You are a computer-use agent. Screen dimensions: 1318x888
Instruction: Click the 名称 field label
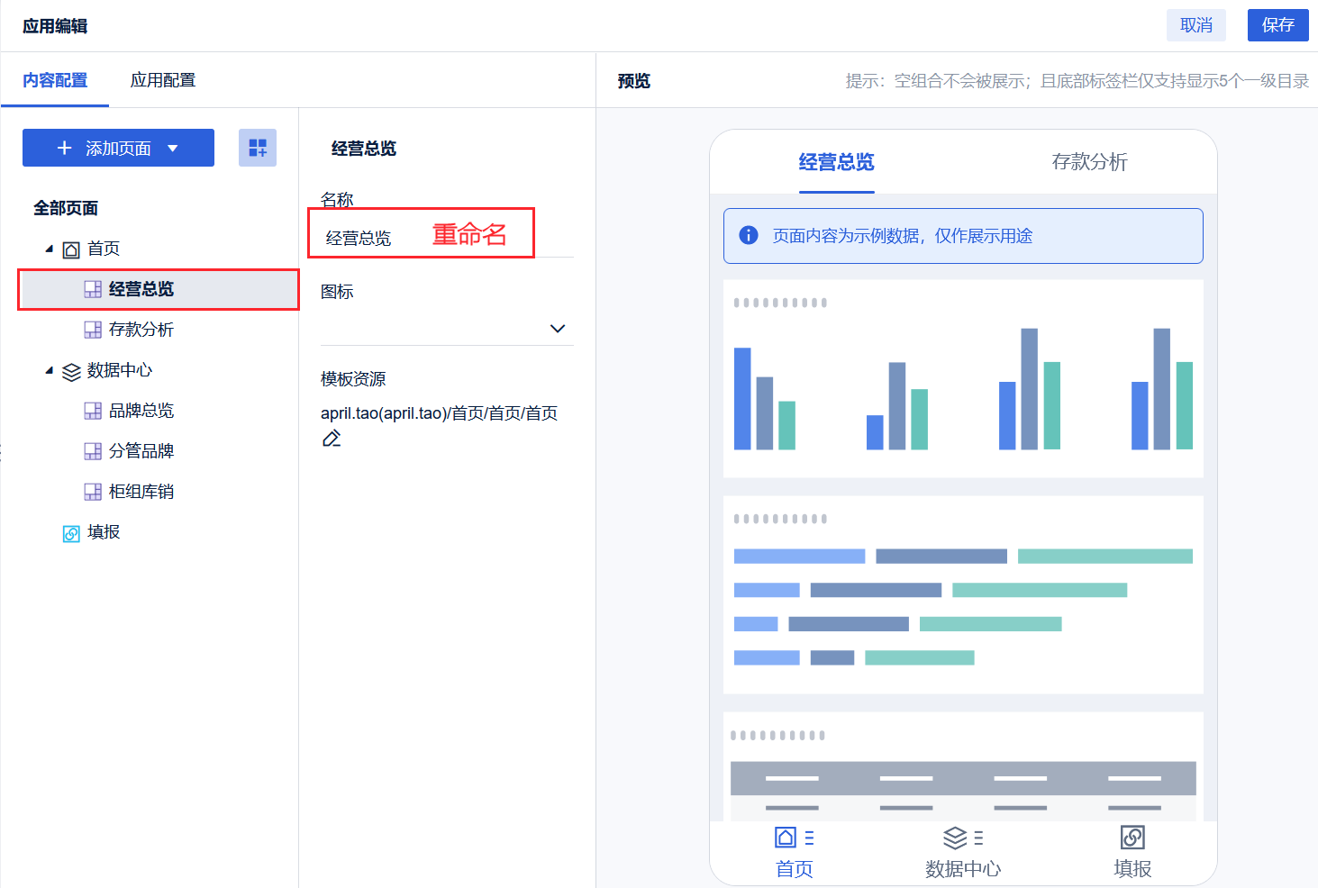tap(337, 199)
